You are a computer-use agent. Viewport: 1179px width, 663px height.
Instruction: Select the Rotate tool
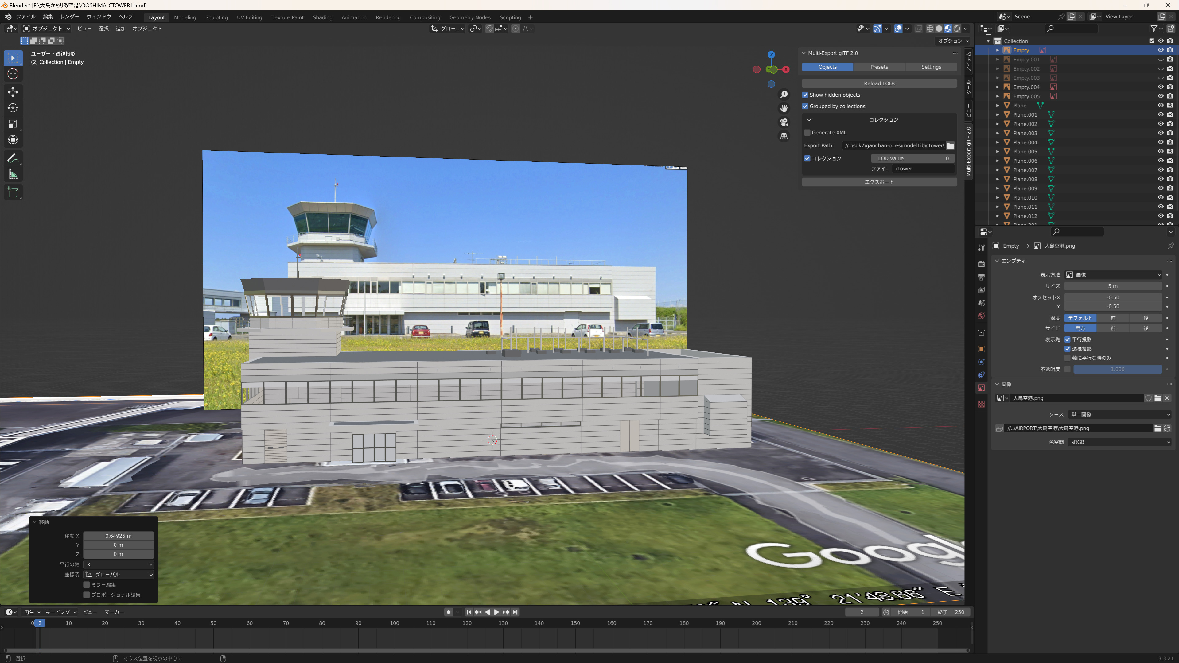(13, 108)
